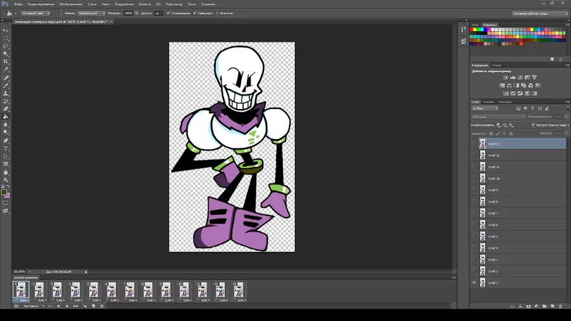
Task: Duplicate selected frame in timeline
Action: tap(93, 306)
